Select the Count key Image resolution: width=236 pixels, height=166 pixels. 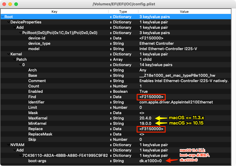[34, 86]
